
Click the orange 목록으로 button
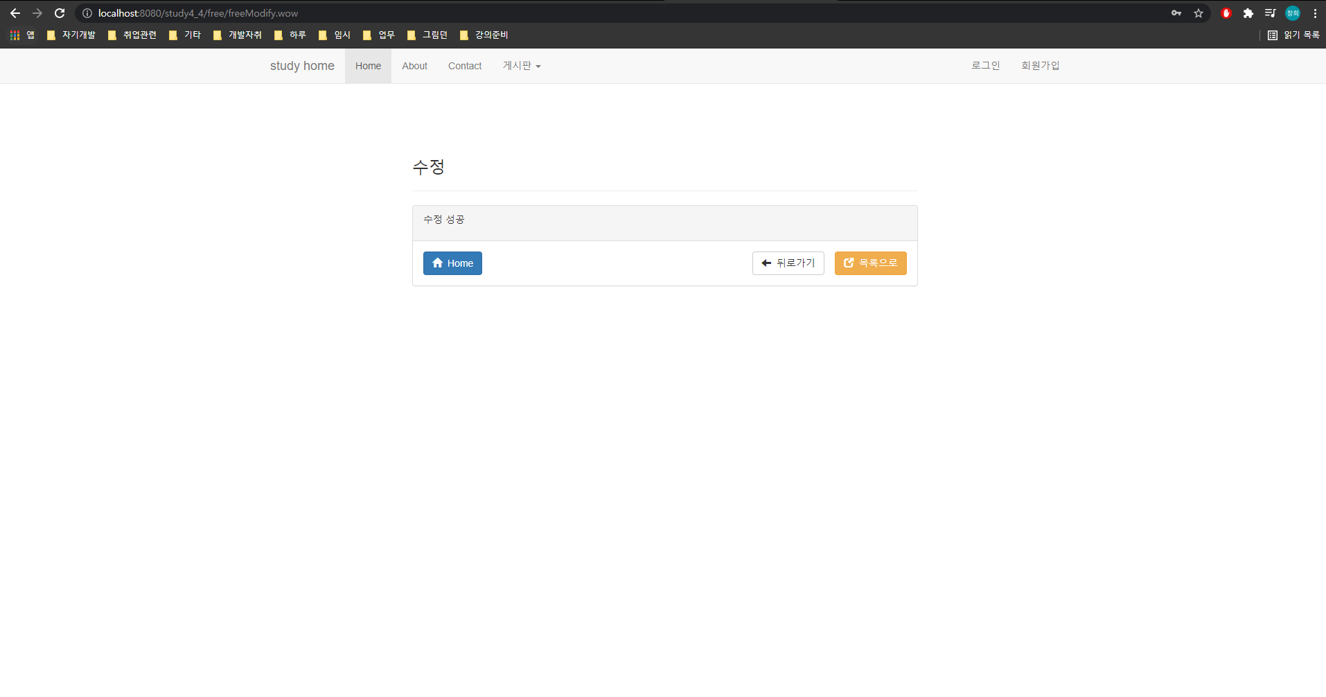tap(871, 263)
